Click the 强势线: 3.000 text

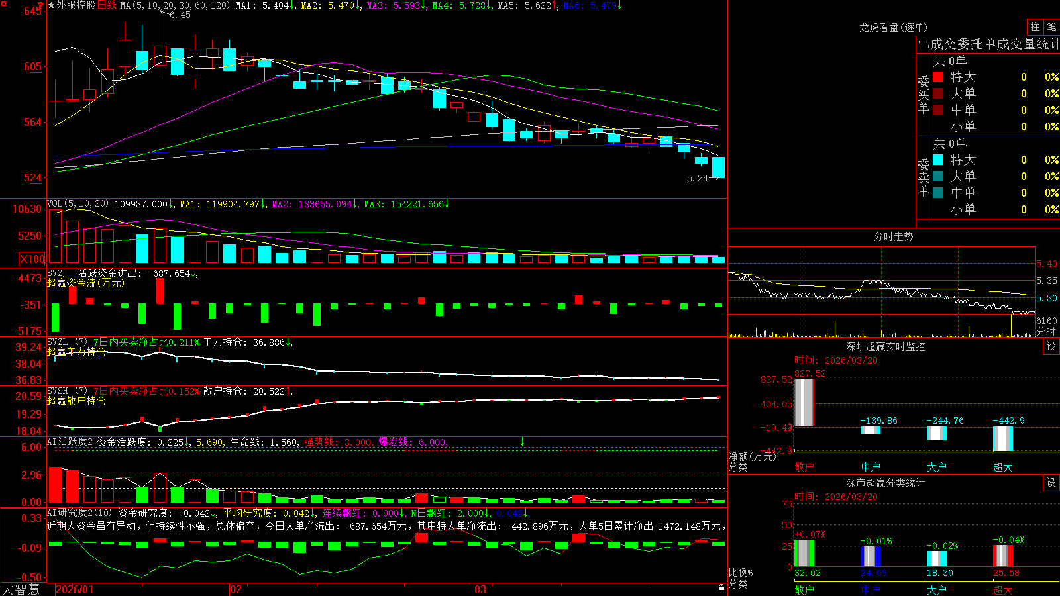click(338, 442)
